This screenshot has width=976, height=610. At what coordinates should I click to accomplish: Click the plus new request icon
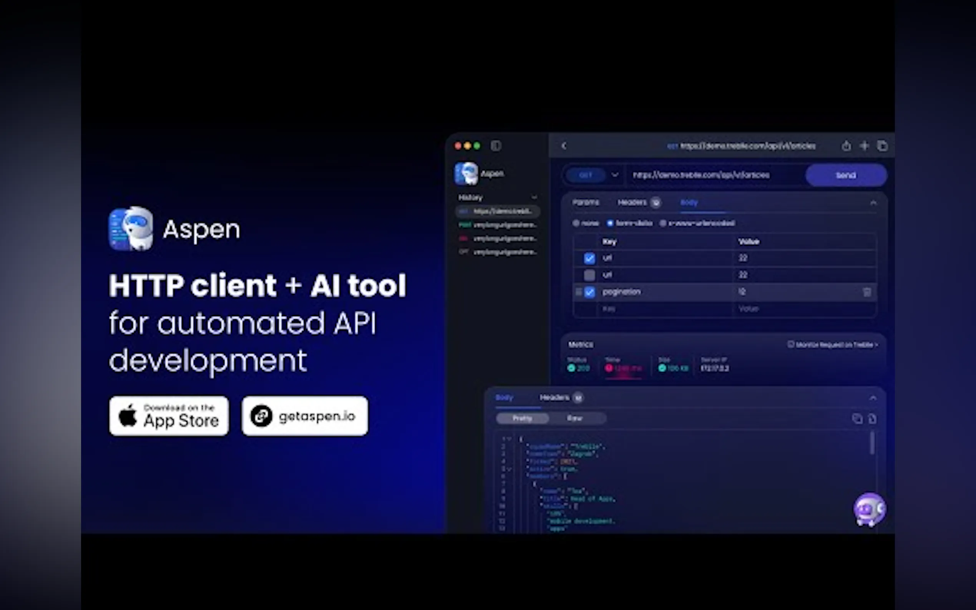click(864, 146)
